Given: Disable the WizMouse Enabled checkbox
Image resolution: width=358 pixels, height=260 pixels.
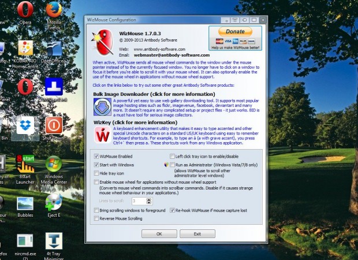Looking at the screenshot, I should click(x=96, y=156).
